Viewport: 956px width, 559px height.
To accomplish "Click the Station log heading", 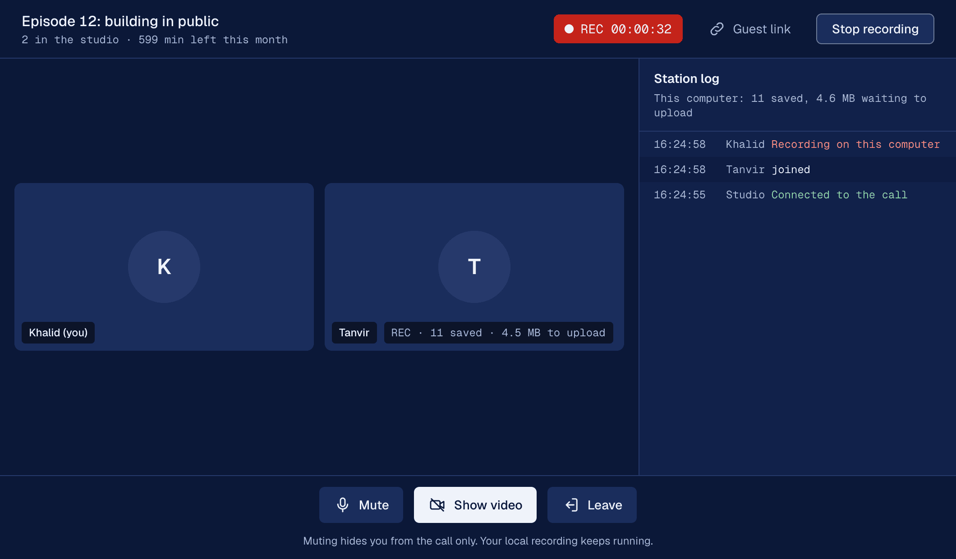I will point(686,78).
